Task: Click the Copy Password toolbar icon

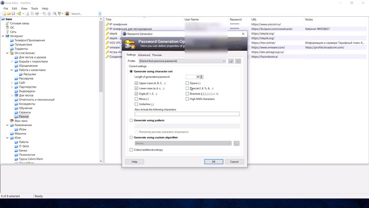Action: coord(33,14)
